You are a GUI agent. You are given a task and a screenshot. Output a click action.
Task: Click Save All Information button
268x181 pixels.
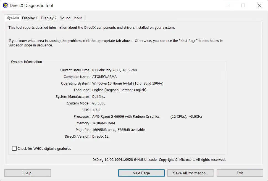[191, 173]
